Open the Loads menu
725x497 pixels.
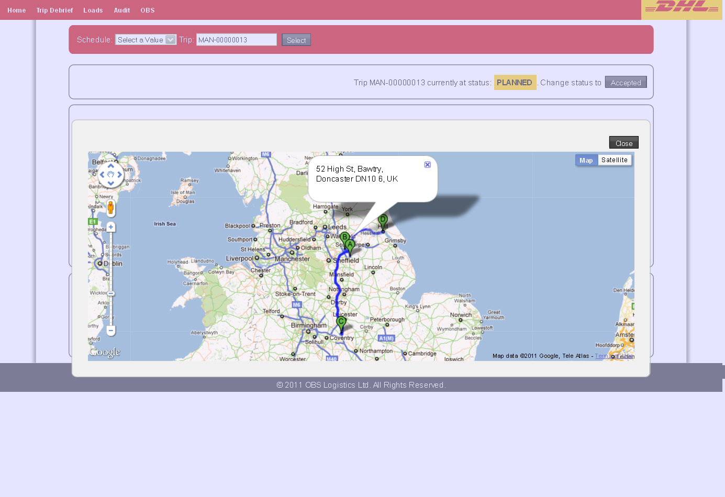pos(93,10)
